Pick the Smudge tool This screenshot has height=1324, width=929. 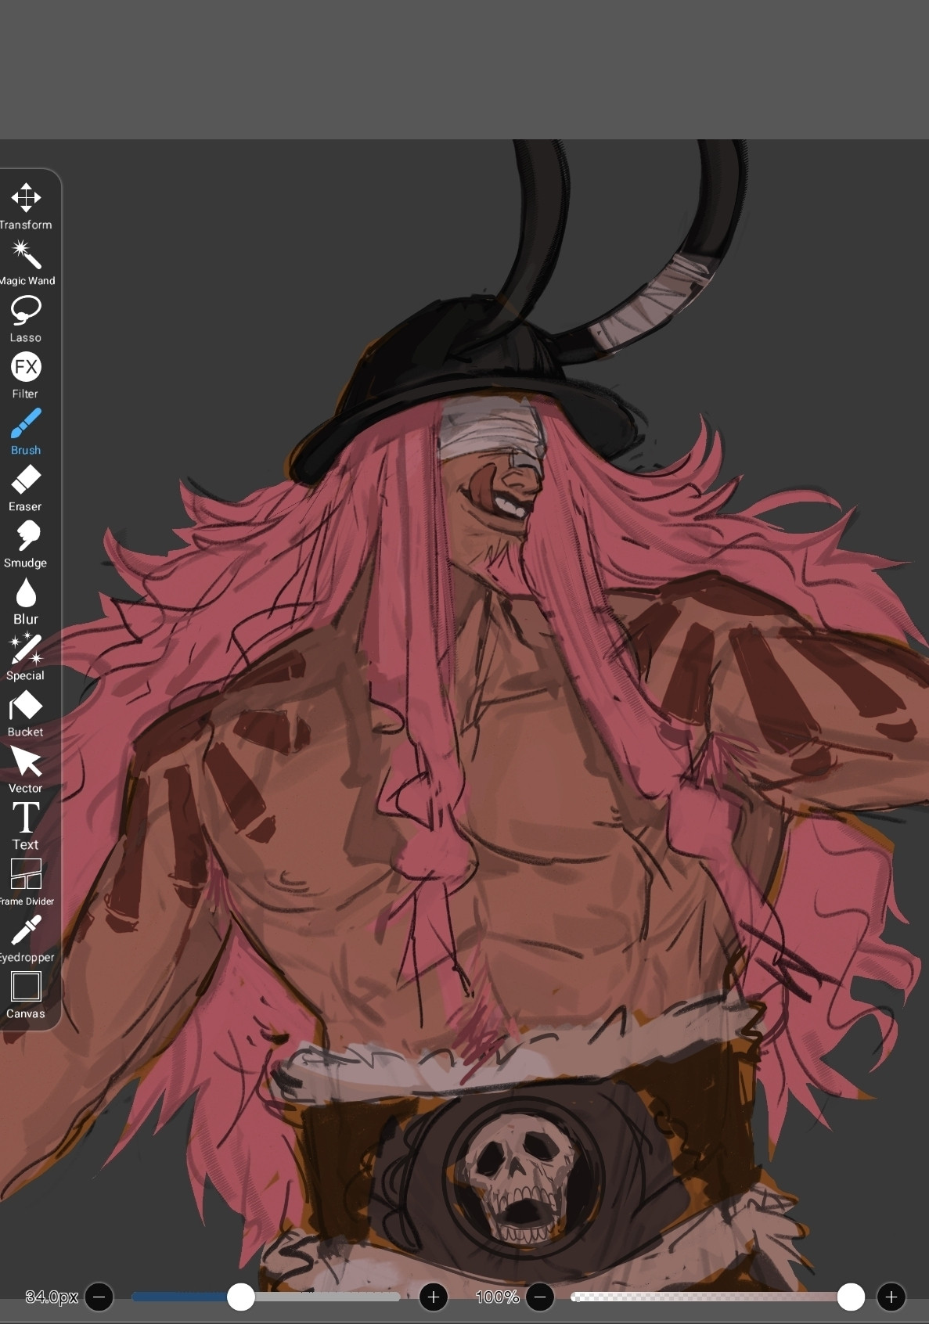[26, 545]
